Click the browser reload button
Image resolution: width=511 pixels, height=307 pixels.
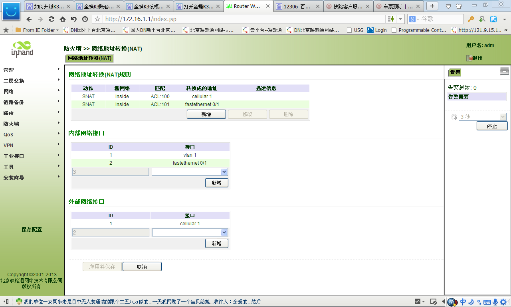51,19
